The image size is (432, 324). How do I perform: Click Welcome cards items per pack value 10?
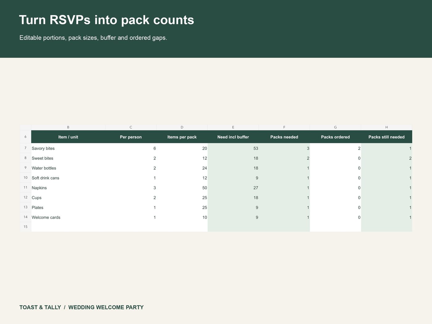(x=182, y=218)
